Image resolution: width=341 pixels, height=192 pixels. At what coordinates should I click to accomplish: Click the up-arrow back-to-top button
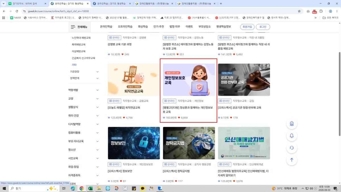[x=292, y=160]
